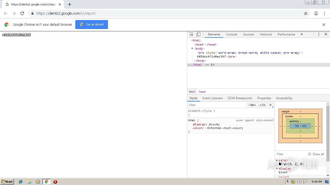Screen dimensions: 330x185
Task: Toggle :hov element state panel
Action: pyautogui.click(x=252, y=105)
